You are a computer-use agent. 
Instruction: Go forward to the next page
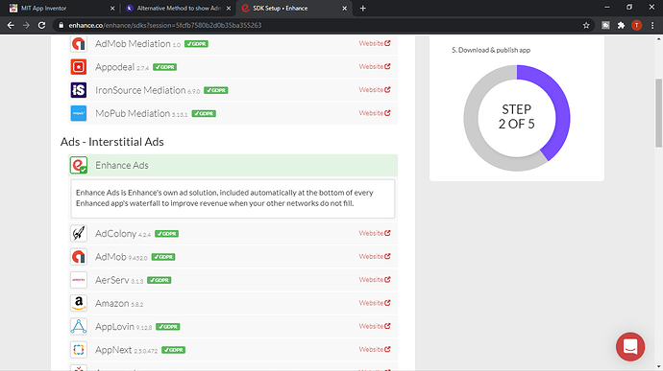(26, 25)
